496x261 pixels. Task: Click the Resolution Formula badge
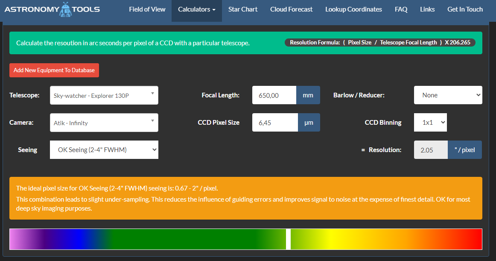[x=380, y=42]
